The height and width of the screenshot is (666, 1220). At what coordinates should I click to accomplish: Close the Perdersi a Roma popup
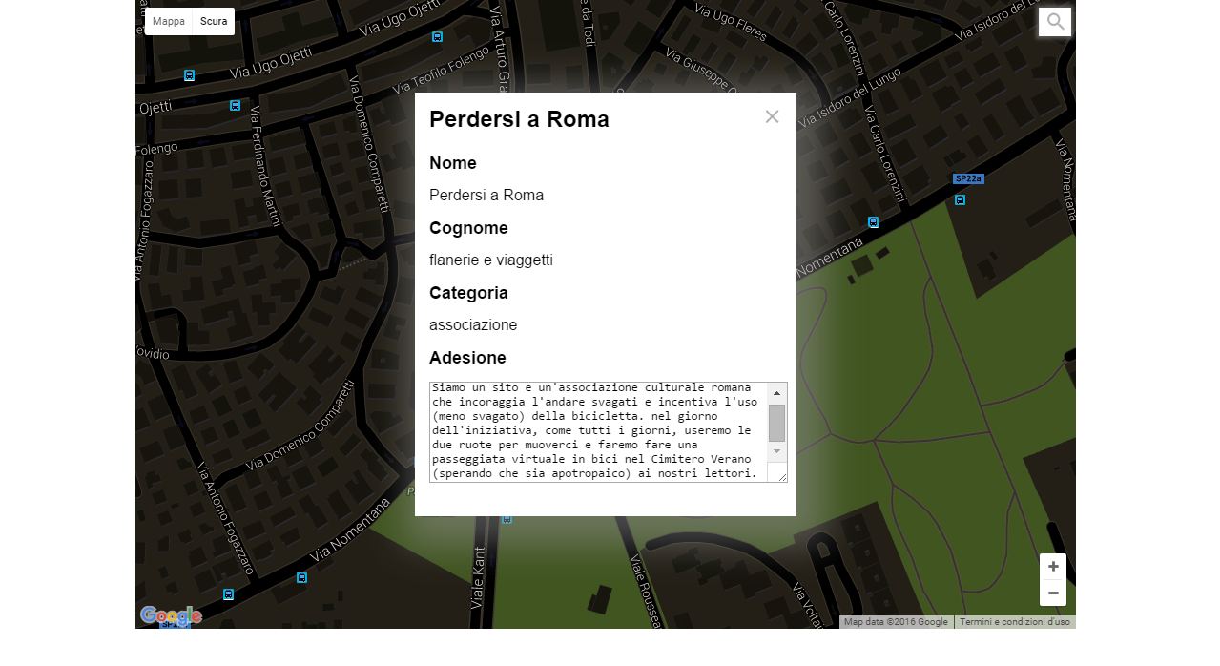pyautogui.click(x=772, y=116)
